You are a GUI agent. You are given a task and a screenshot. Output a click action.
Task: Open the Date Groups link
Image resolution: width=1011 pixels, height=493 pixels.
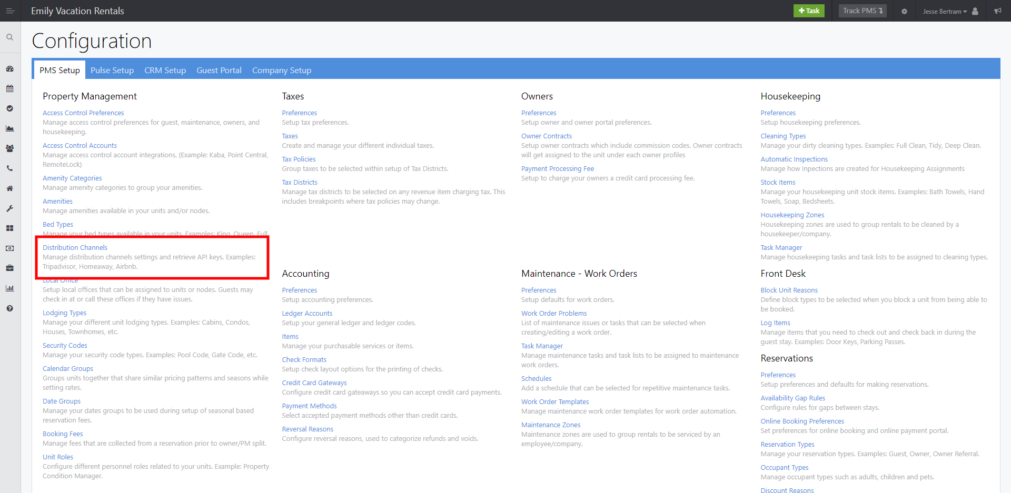point(62,401)
